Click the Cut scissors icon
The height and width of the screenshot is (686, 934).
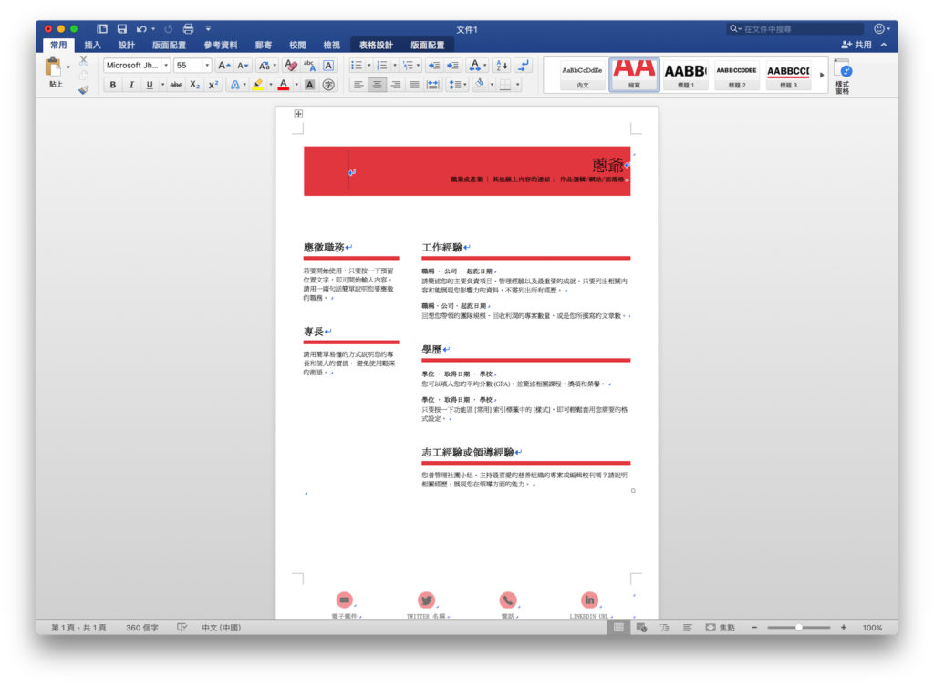click(x=84, y=60)
